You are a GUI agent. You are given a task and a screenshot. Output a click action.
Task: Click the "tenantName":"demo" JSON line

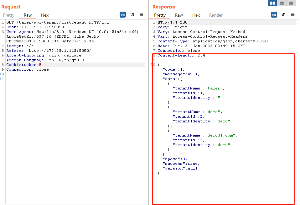[197, 112]
